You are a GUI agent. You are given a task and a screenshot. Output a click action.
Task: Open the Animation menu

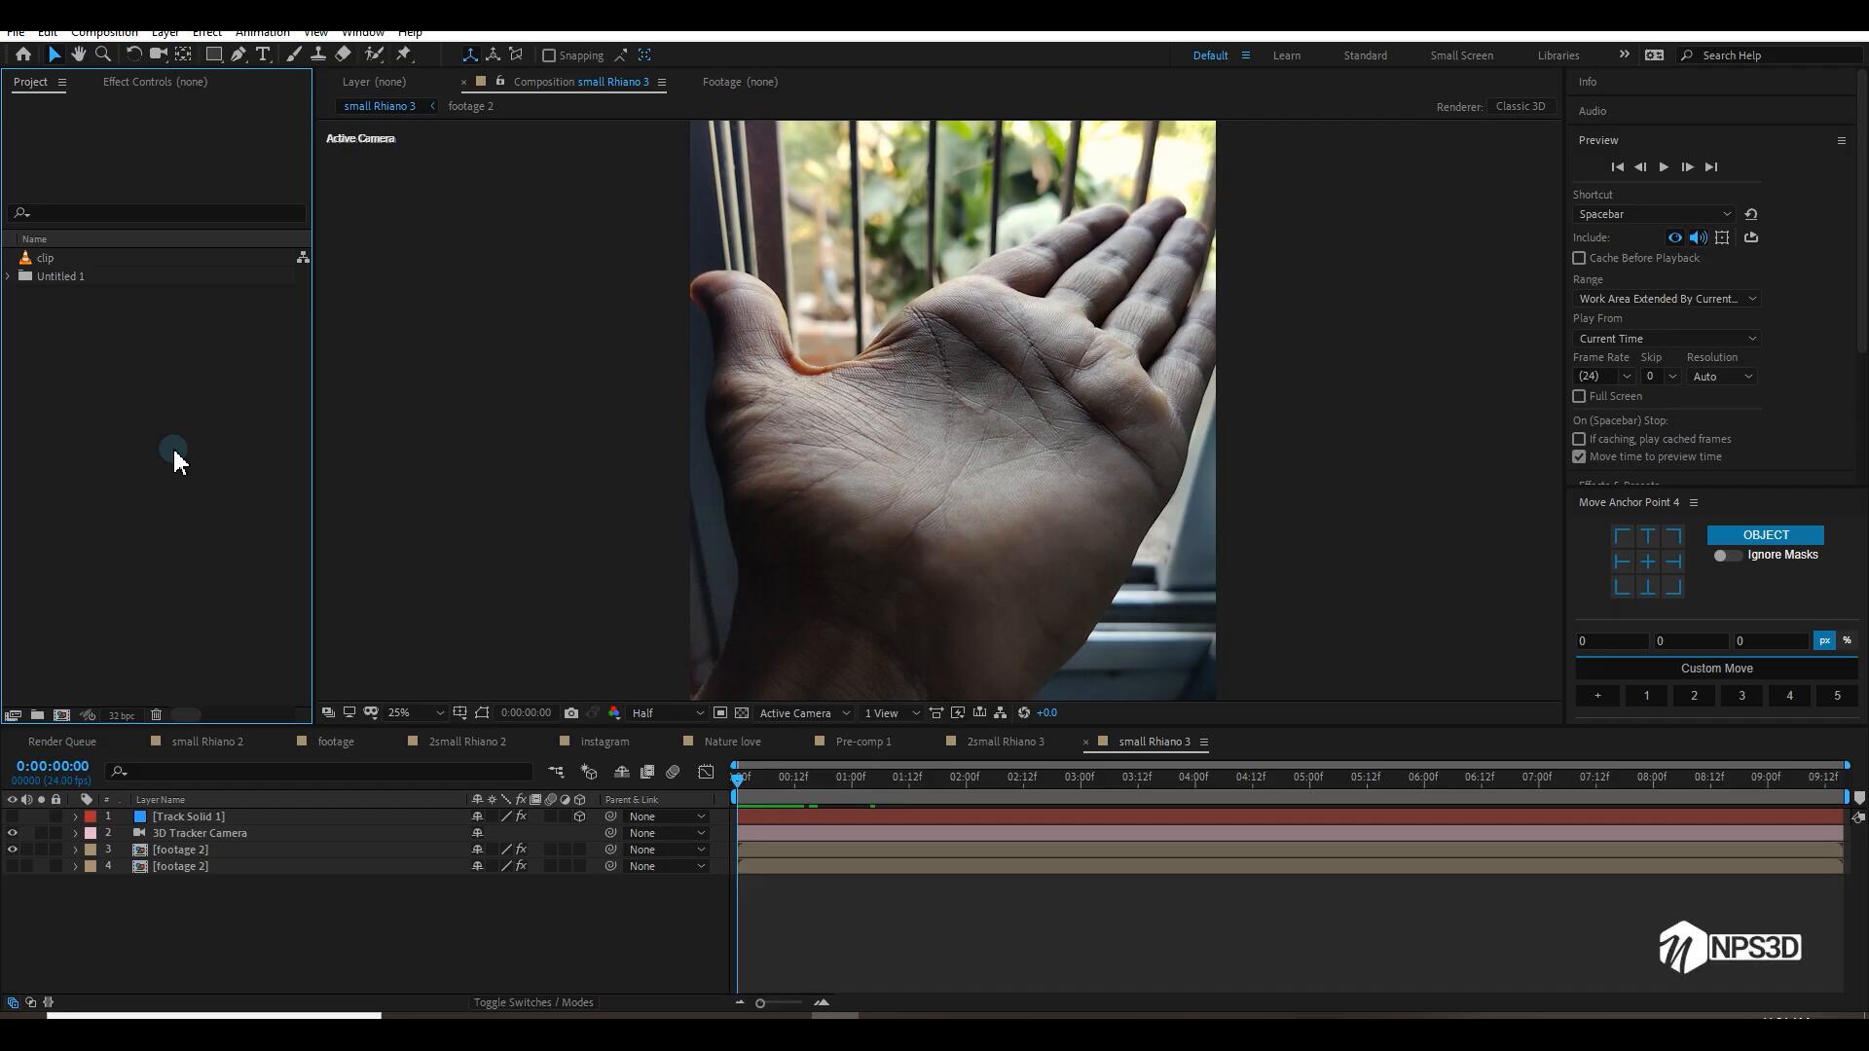(262, 32)
